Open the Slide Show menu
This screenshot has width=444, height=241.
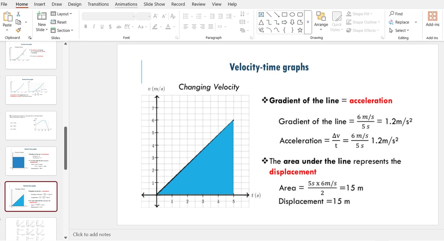click(154, 4)
